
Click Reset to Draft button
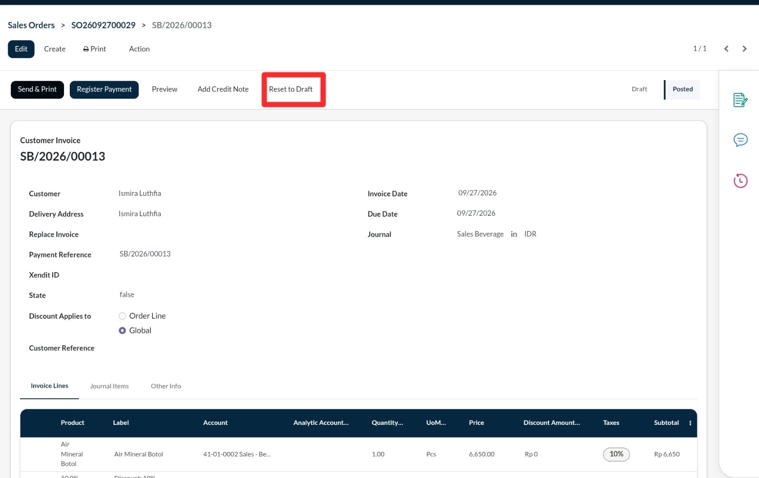pyautogui.click(x=291, y=89)
